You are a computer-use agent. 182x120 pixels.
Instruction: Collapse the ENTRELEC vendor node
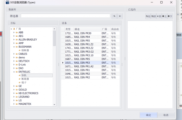pyautogui.click(x=14, y=72)
